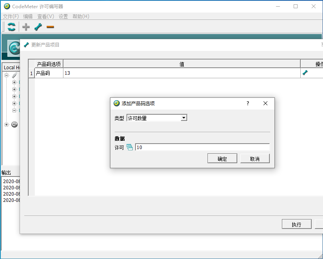The image size is (323, 259).
Task: Collapse the top tree node under Local Host
Action: point(6,75)
